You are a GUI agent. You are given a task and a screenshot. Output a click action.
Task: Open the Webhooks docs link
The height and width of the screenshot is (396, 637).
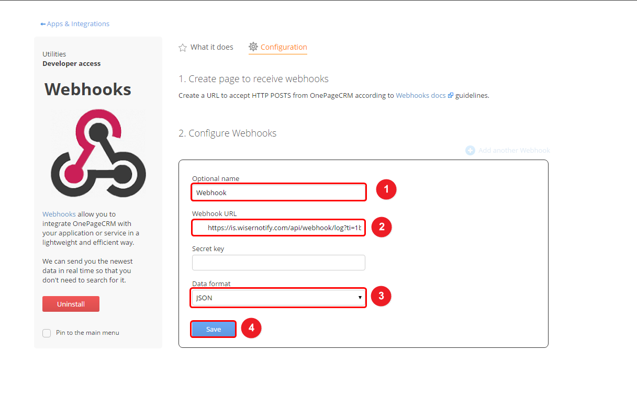tap(421, 96)
